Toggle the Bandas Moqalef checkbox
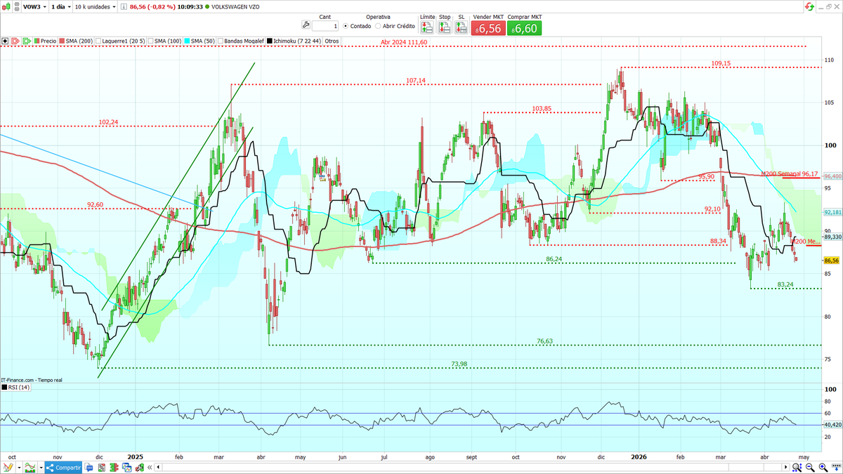The height and width of the screenshot is (474, 843). coord(220,41)
